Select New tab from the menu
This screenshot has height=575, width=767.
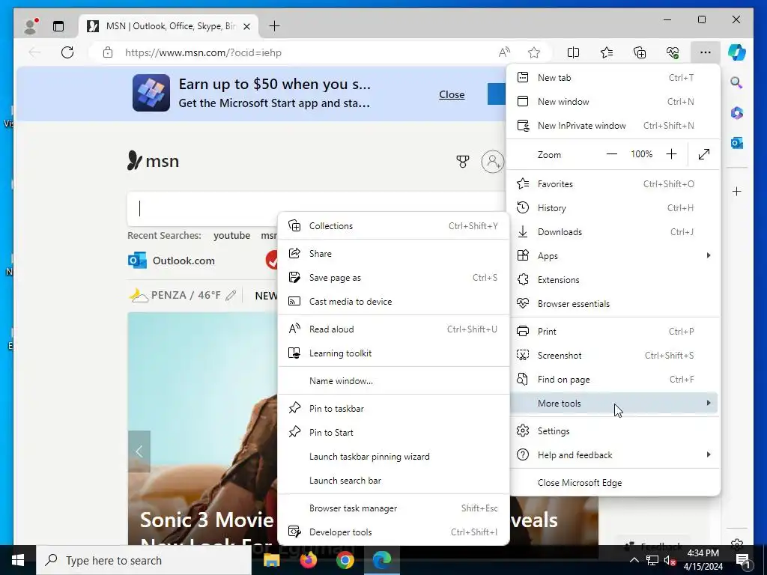(614, 78)
